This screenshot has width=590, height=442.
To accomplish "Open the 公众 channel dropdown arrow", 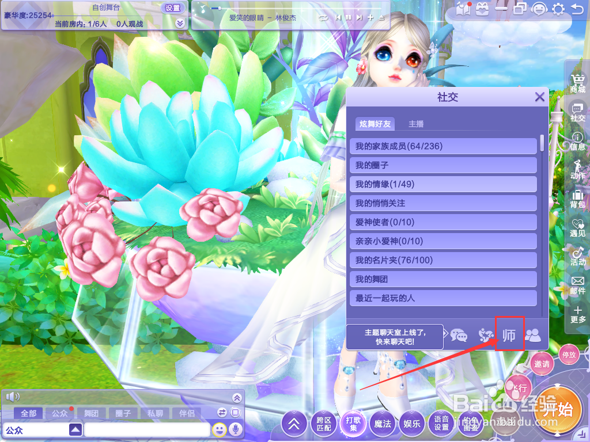I will (75, 429).
